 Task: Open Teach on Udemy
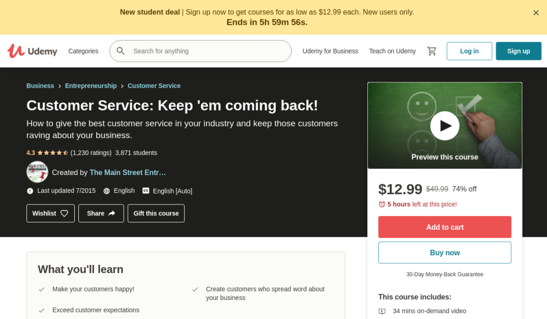393,51
